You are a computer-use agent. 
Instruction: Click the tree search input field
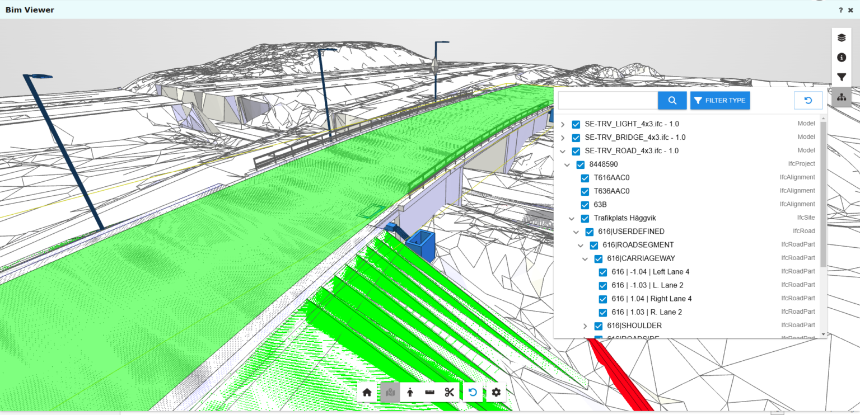click(607, 101)
